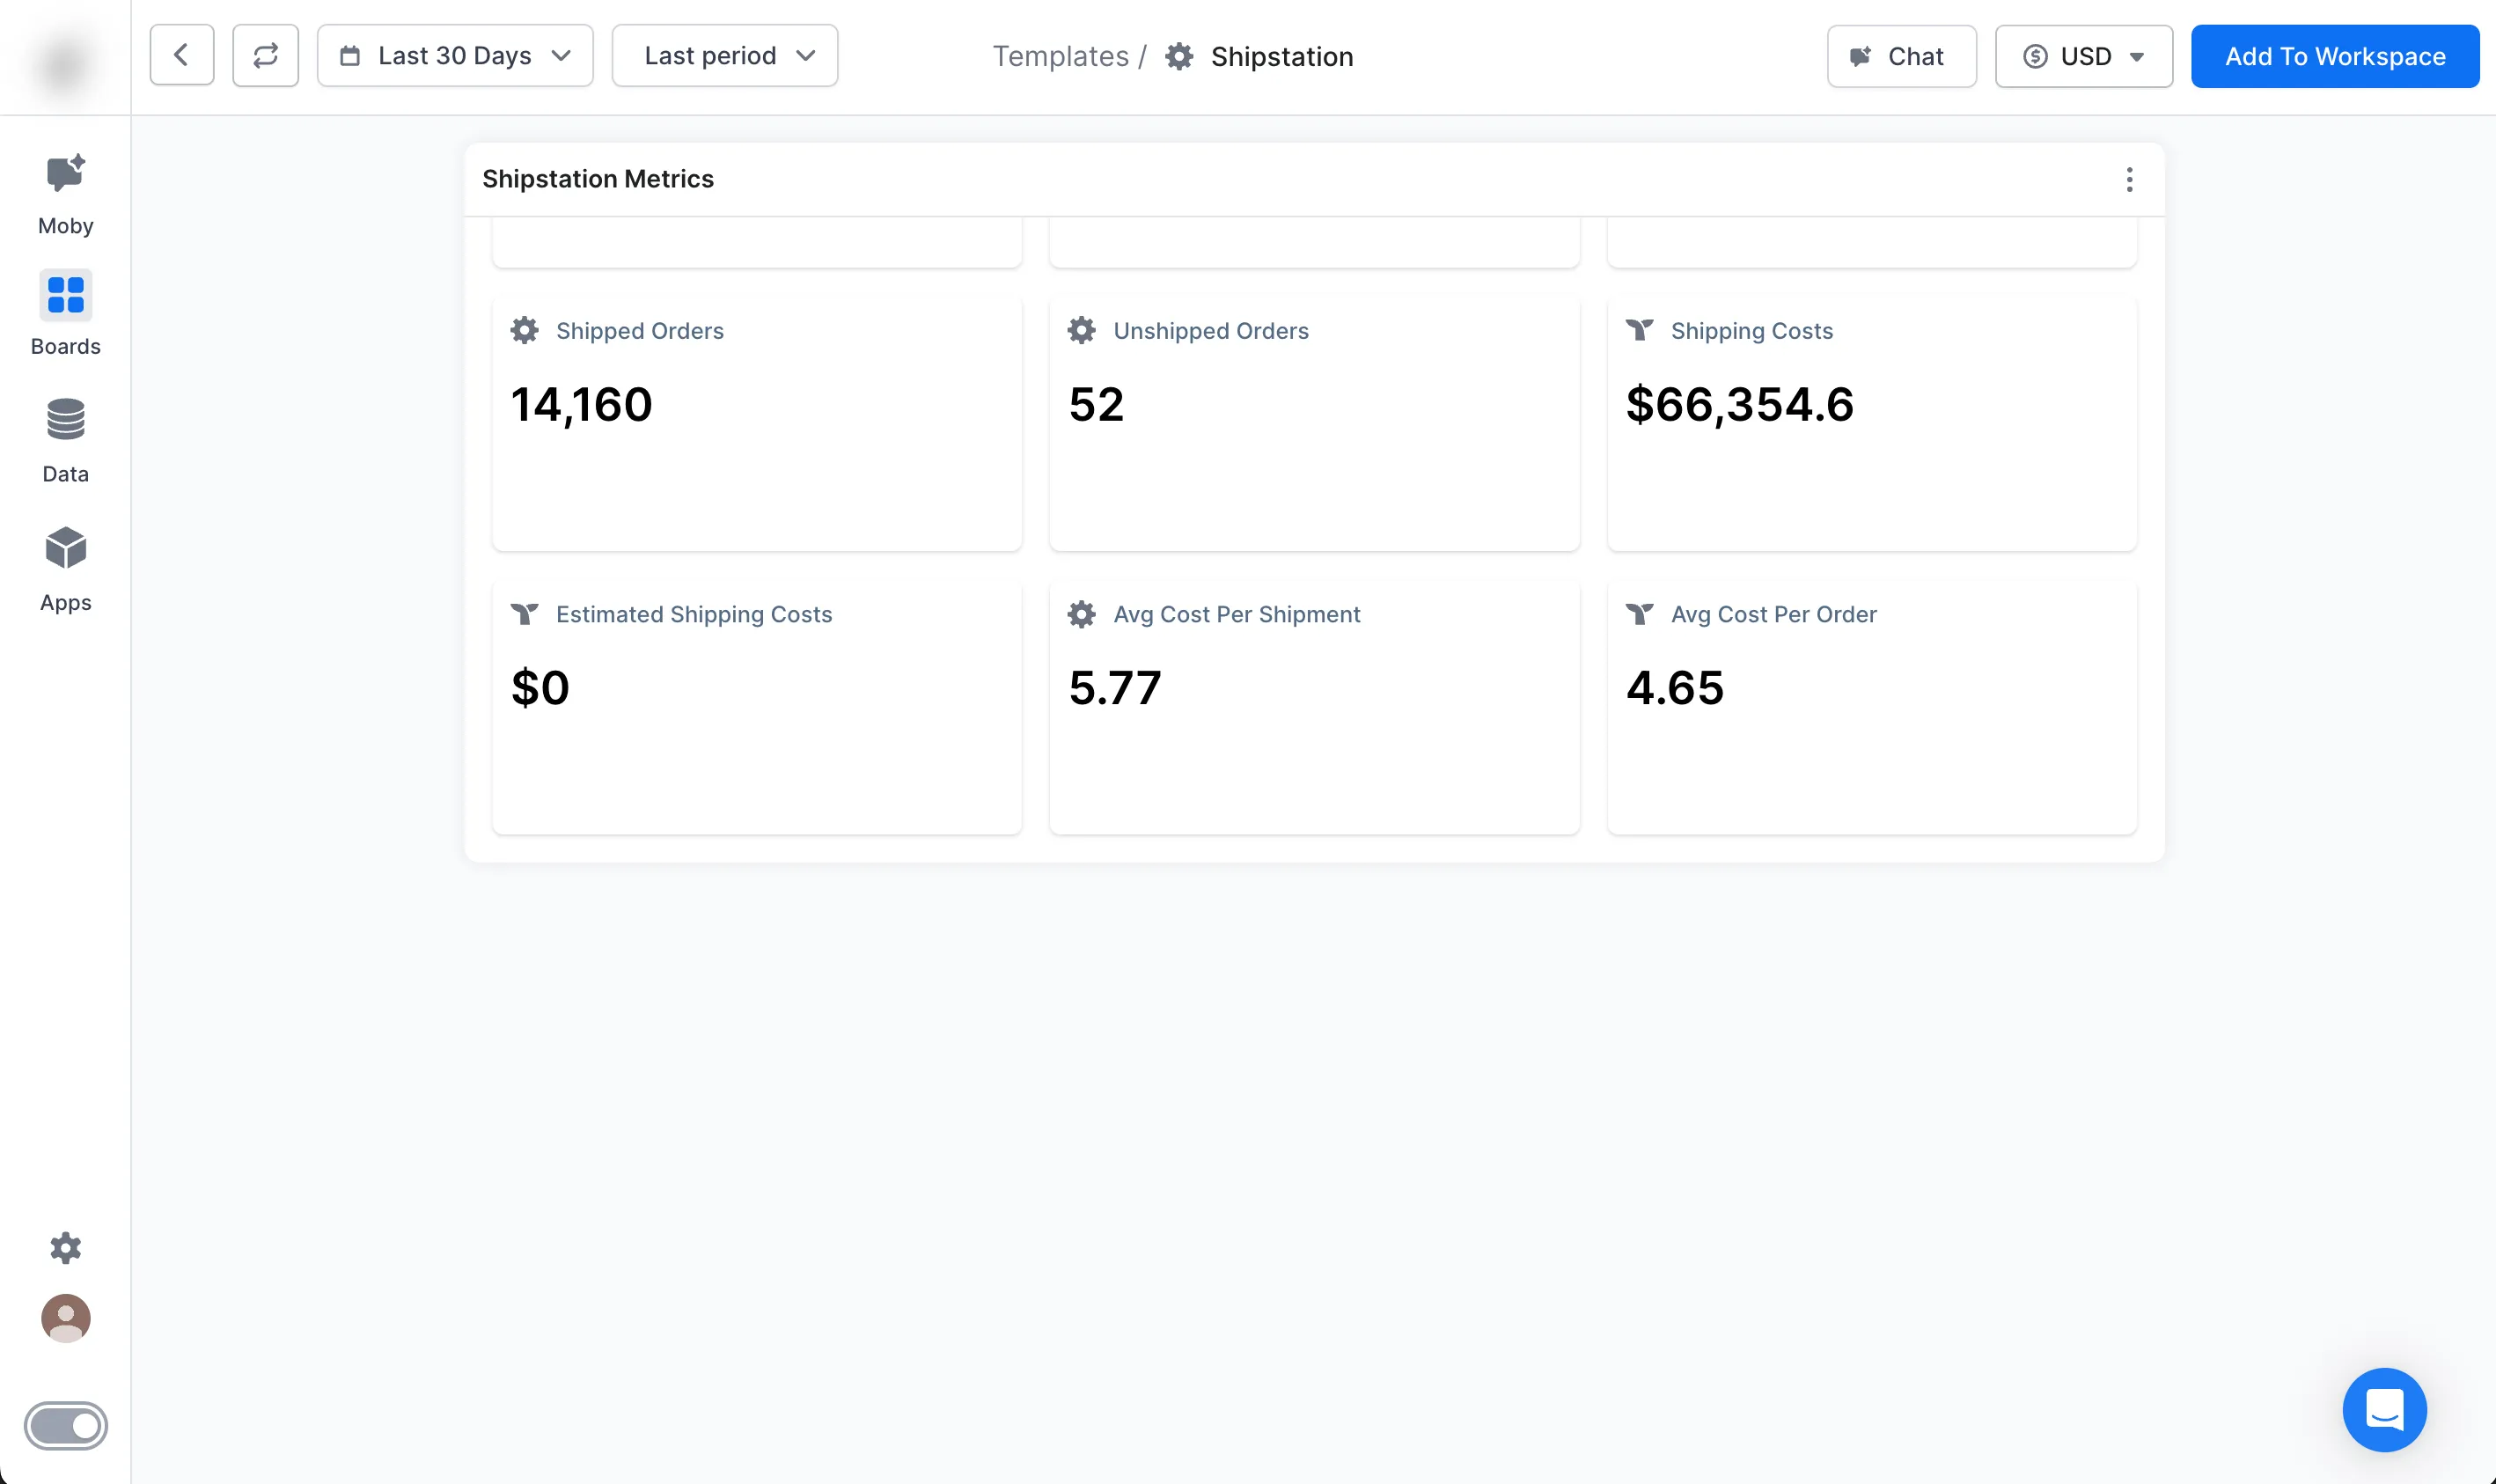Screen dimensions: 2496x1484
Task: Go back with the left arrow button
Action: [x=181, y=56]
